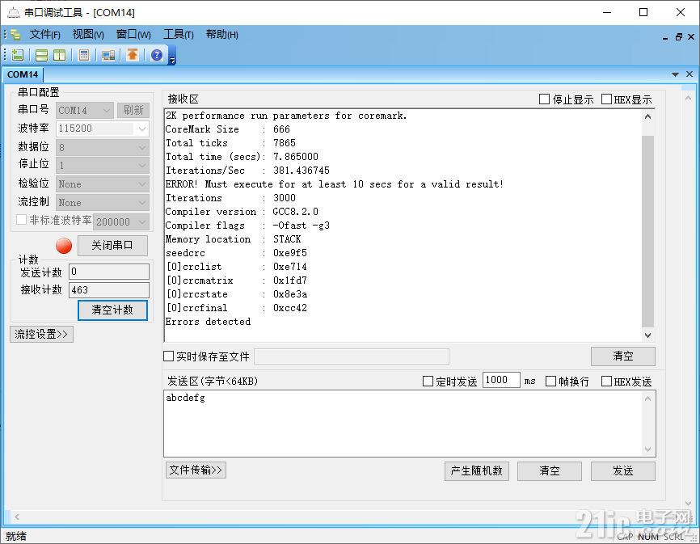Click the 产生随机数 button
Viewport: 700px width, 544px height.
[x=477, y=470]
